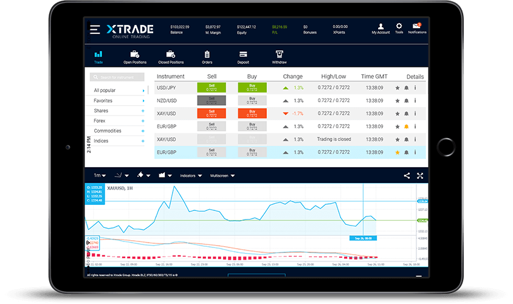Open the Notifications envelope icon
Screen dimensions: 513x304
(x=417, y=28)
